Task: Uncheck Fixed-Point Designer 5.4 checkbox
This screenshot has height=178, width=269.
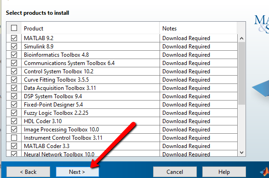Action: click(14, 105)
